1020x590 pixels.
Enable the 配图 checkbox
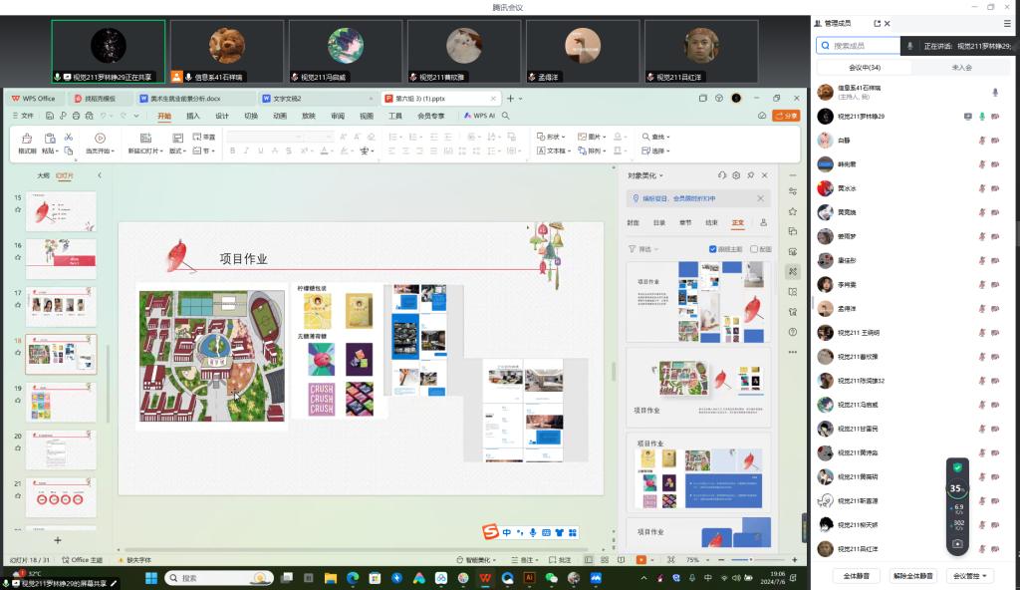point(754,249)
